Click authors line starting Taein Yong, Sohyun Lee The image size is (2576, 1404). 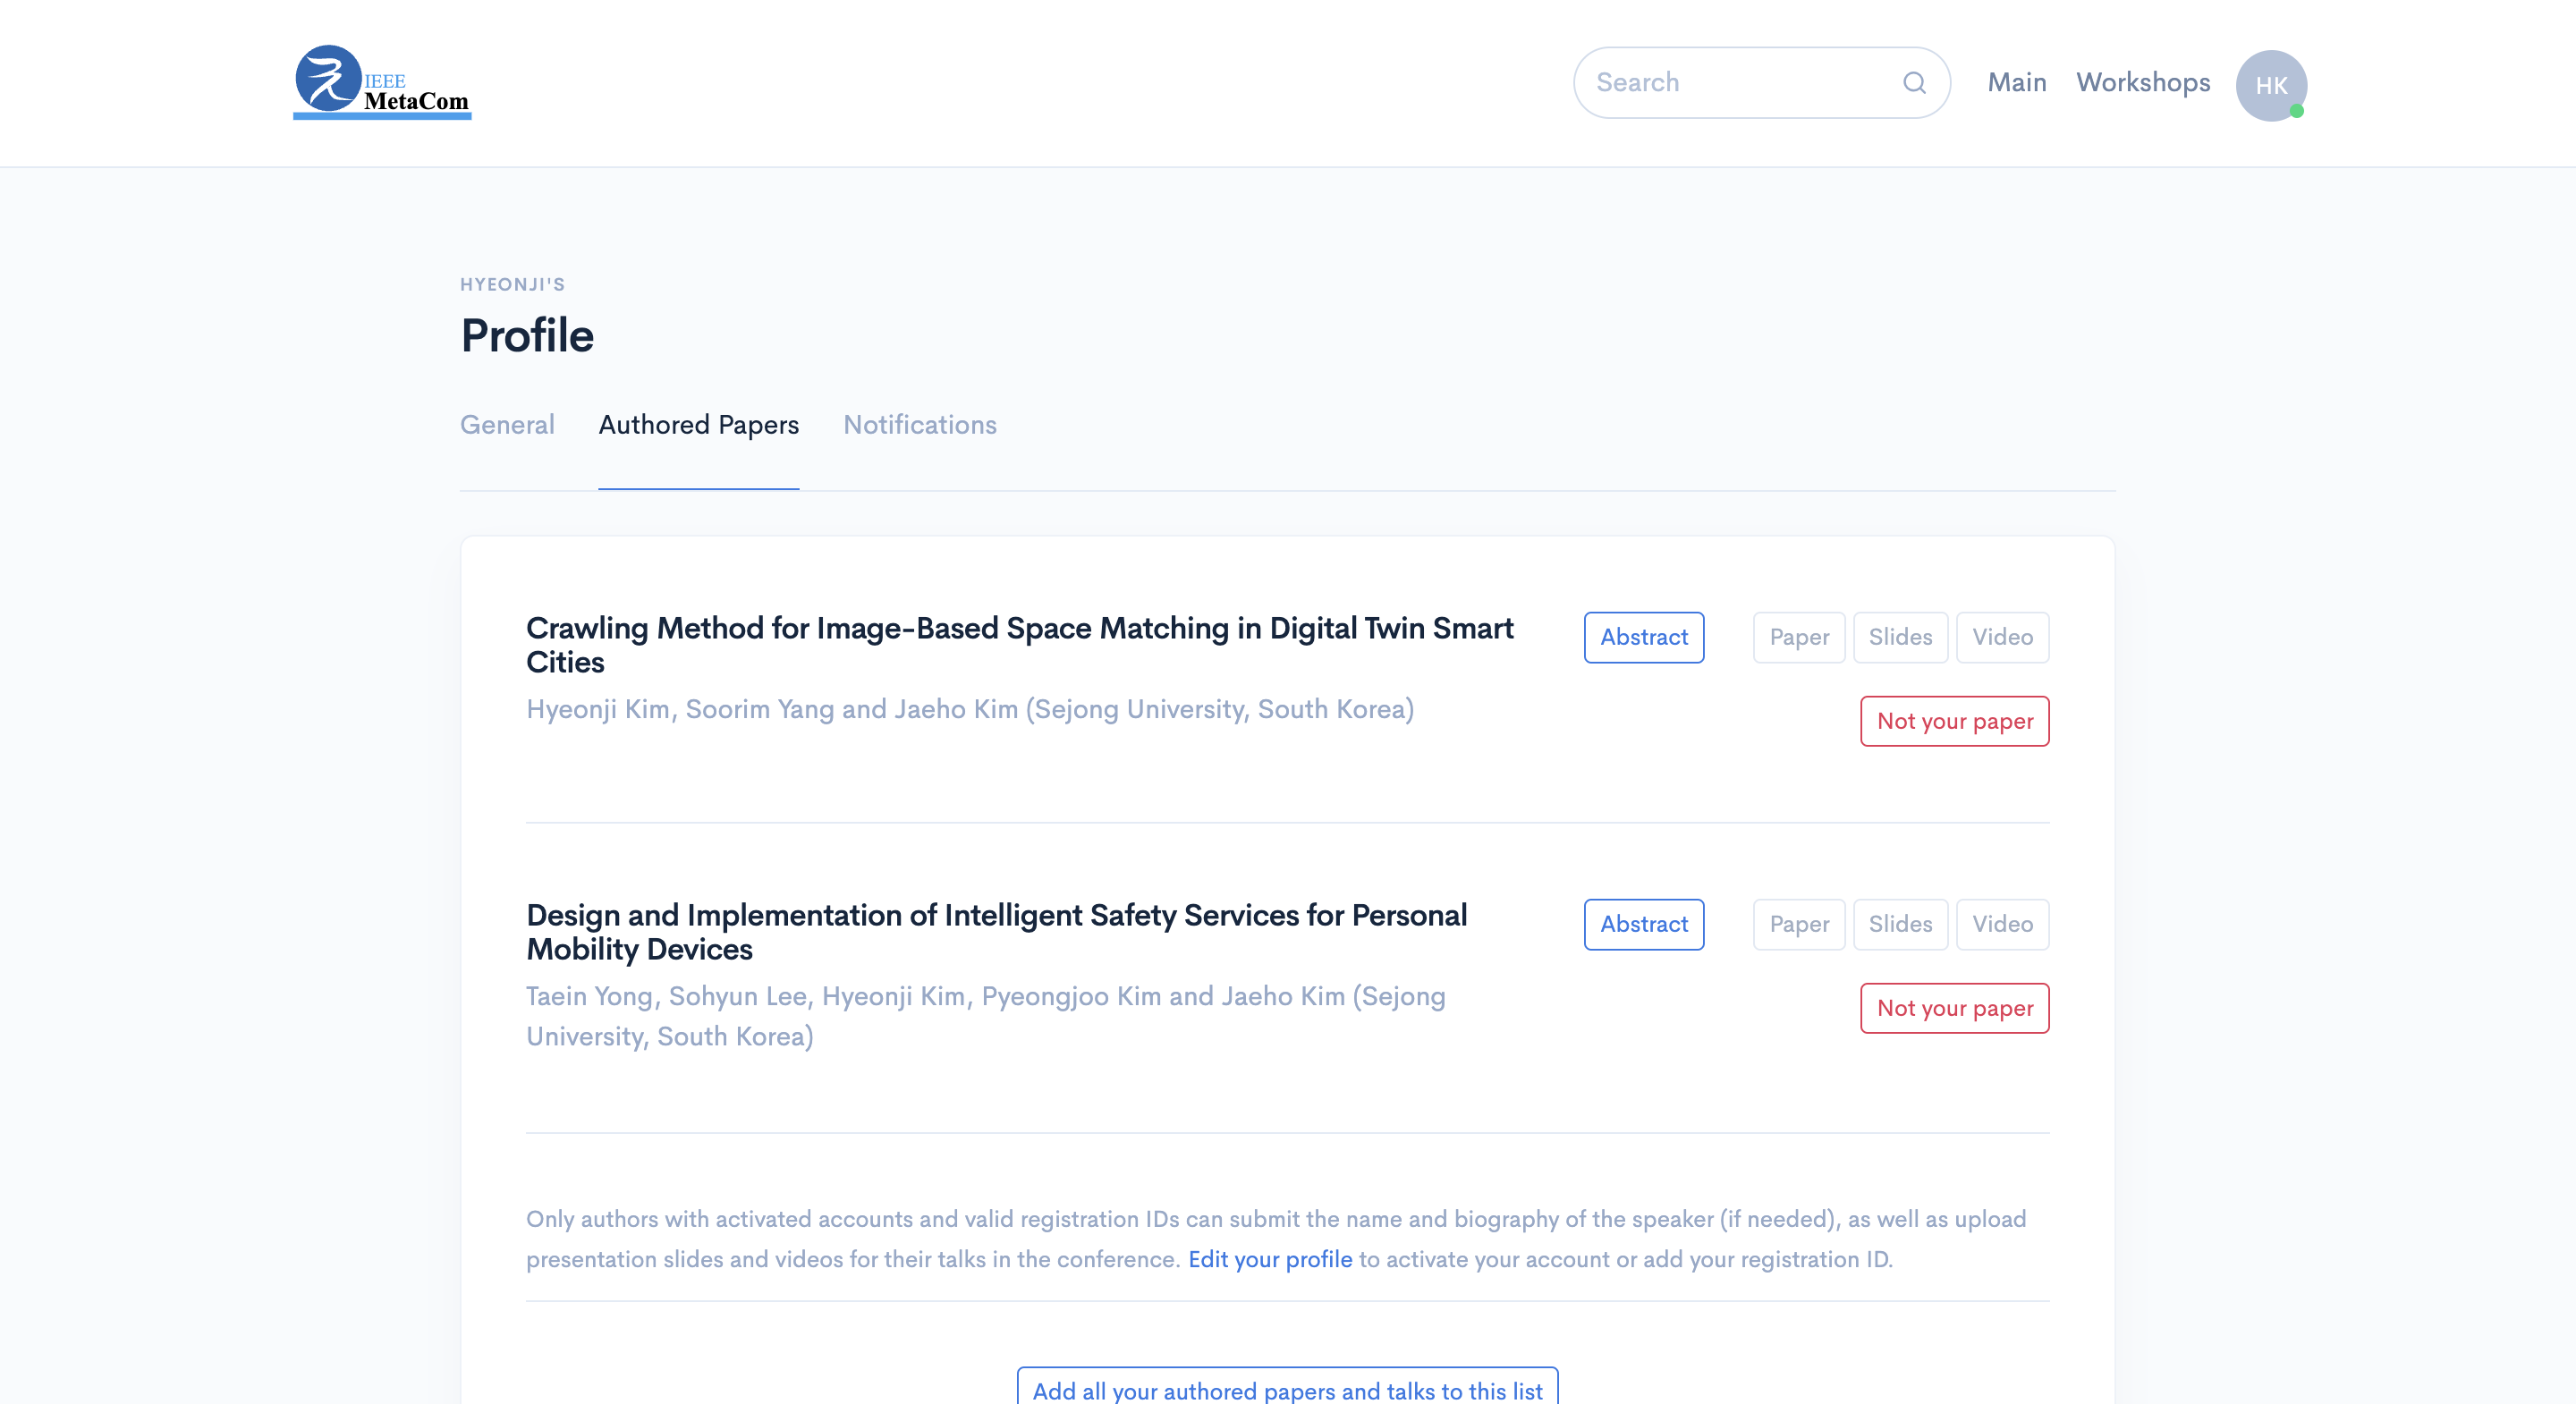pyautogui.click(x=986, y=1016)
